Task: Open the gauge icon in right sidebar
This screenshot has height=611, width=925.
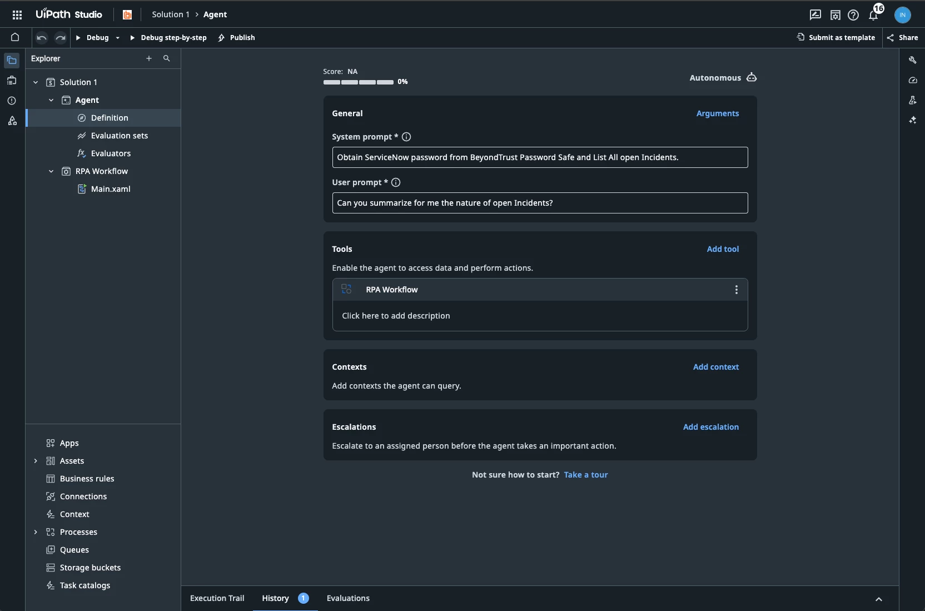Action: point(912,80)
